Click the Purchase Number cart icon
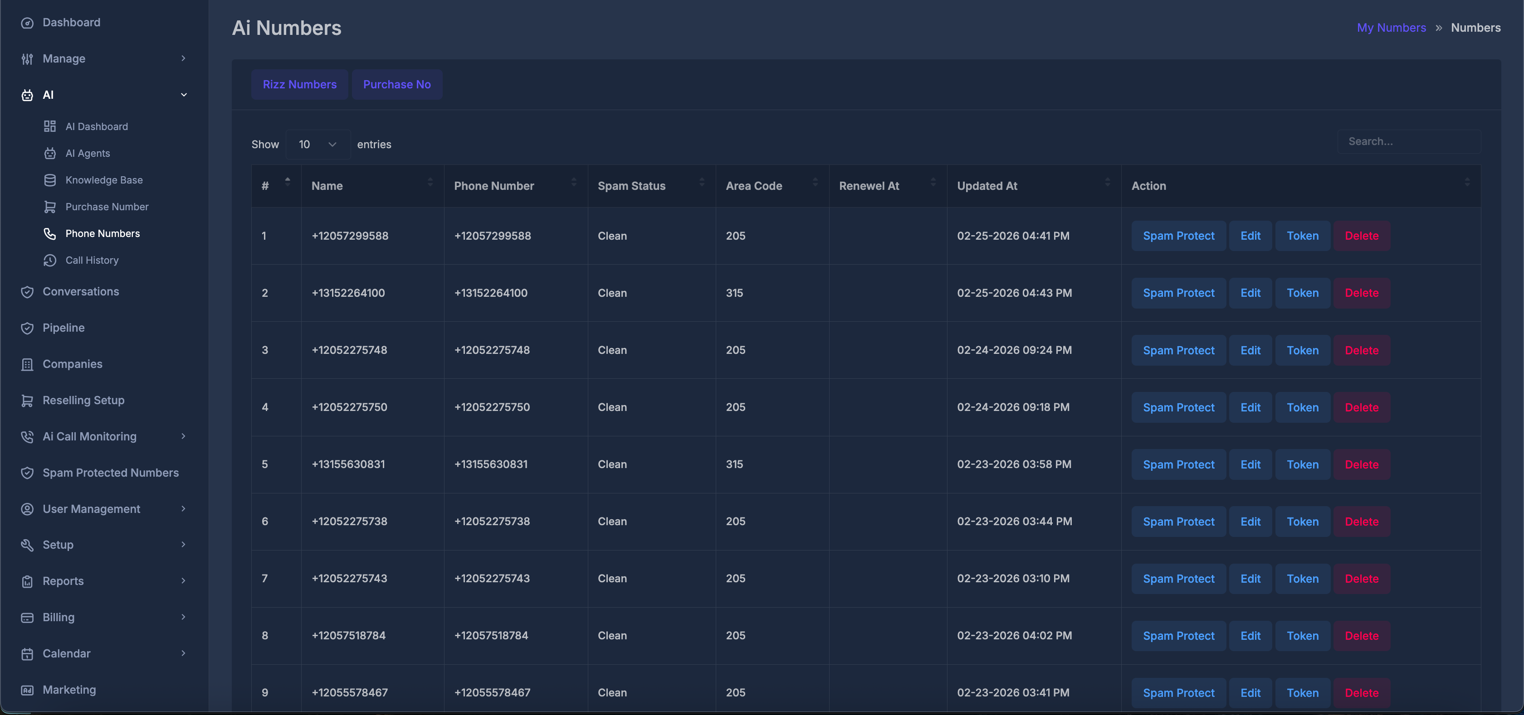 coord(50,207)
